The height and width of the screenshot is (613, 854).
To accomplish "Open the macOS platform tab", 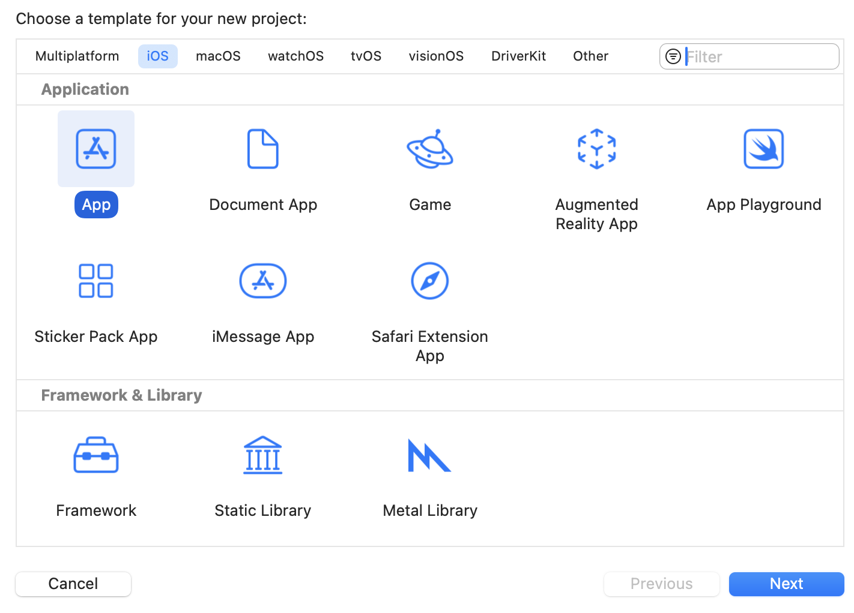I will pyautogui.click(x=219, y=56).
